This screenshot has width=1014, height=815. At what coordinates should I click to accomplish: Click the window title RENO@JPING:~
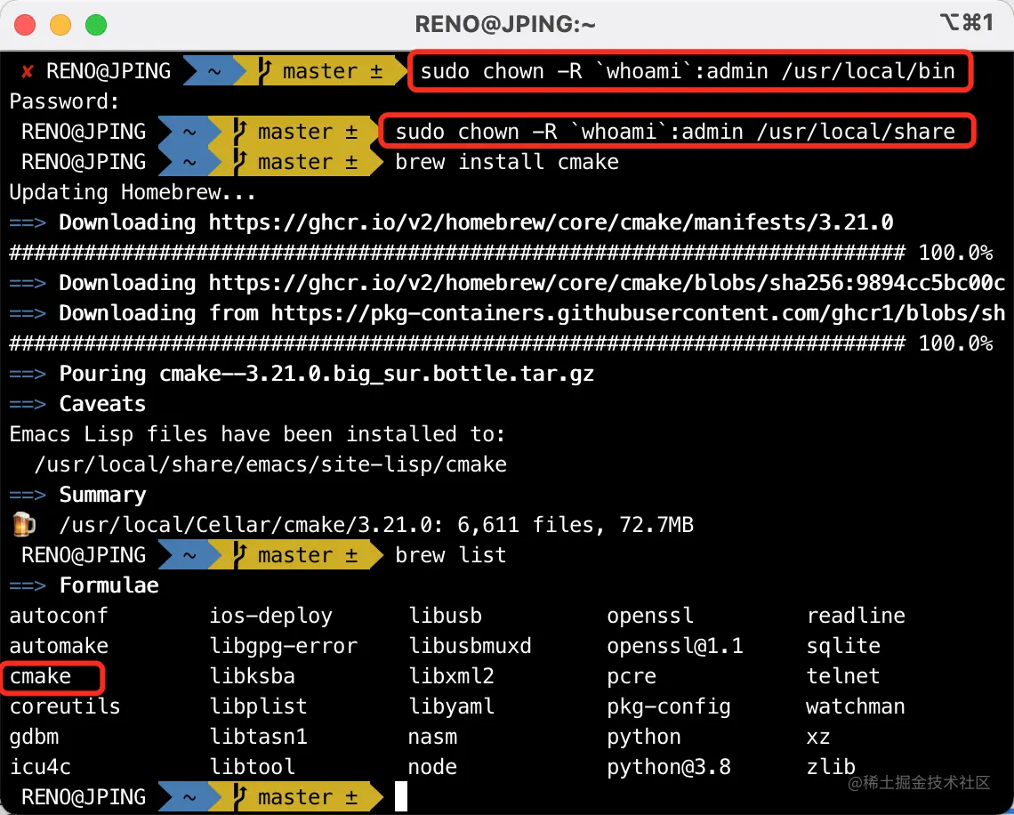point(505,25)
